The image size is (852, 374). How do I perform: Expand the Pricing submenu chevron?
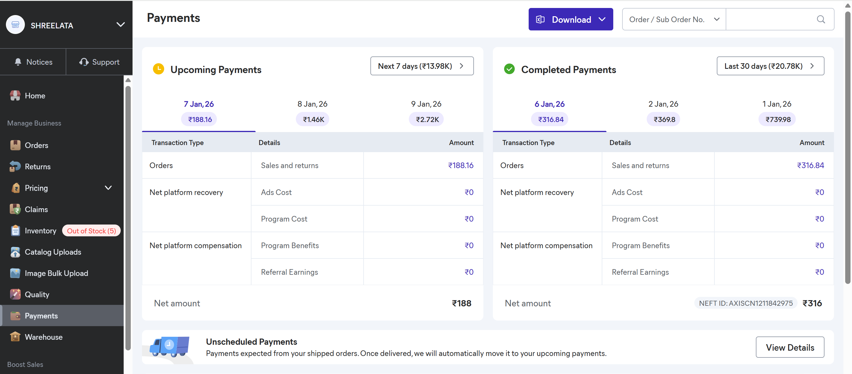(108, 188)
